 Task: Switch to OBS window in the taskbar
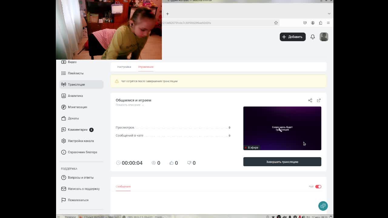[143, 217]
